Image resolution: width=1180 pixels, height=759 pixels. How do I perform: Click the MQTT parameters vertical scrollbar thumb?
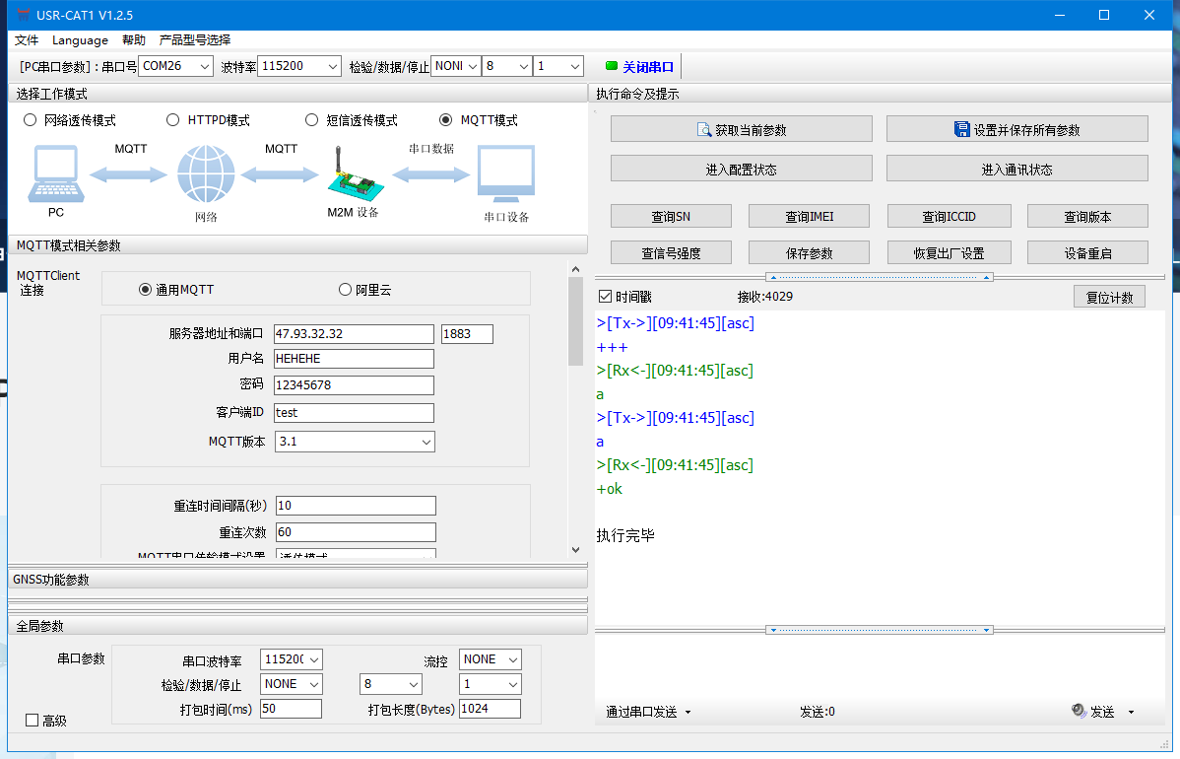pyautogui.click(x=575, y=321)
